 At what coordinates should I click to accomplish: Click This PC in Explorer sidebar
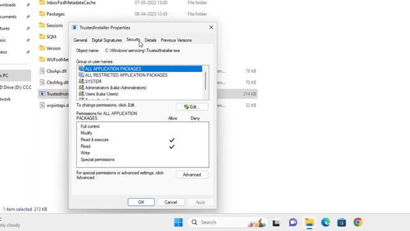[x=15, y=76]
